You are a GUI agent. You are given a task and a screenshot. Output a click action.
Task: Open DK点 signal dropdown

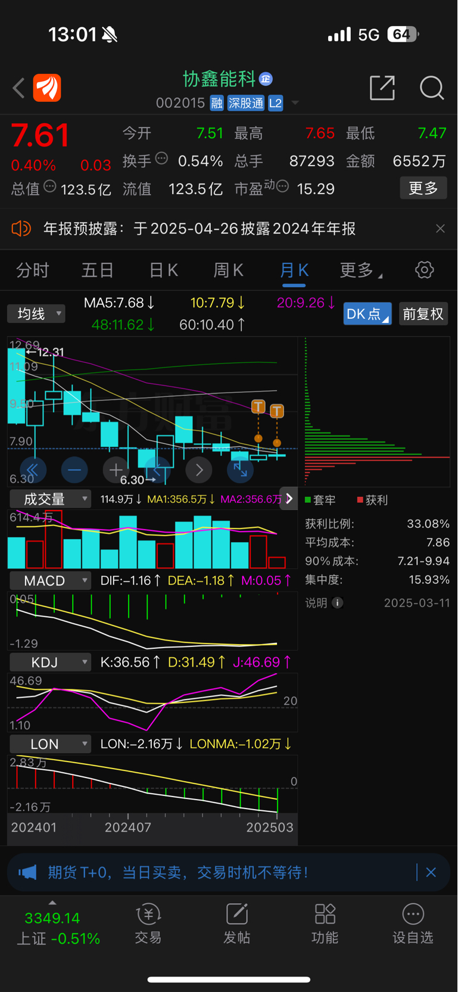pyautogui.click(x=367, y=313)
